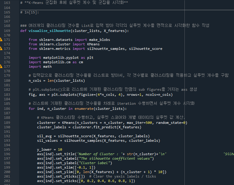Click 'matplotlib.pyplot' in the import statement

tap(61, 58)
